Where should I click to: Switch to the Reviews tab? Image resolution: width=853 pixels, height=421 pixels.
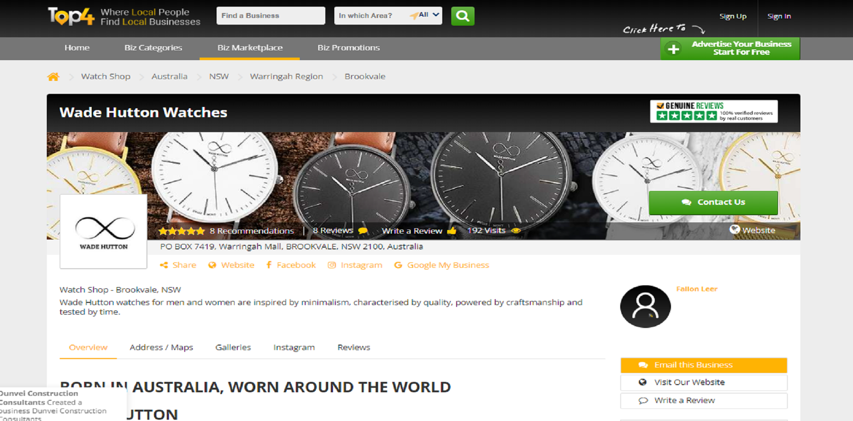pyautogui.click(x=354, y=347)
